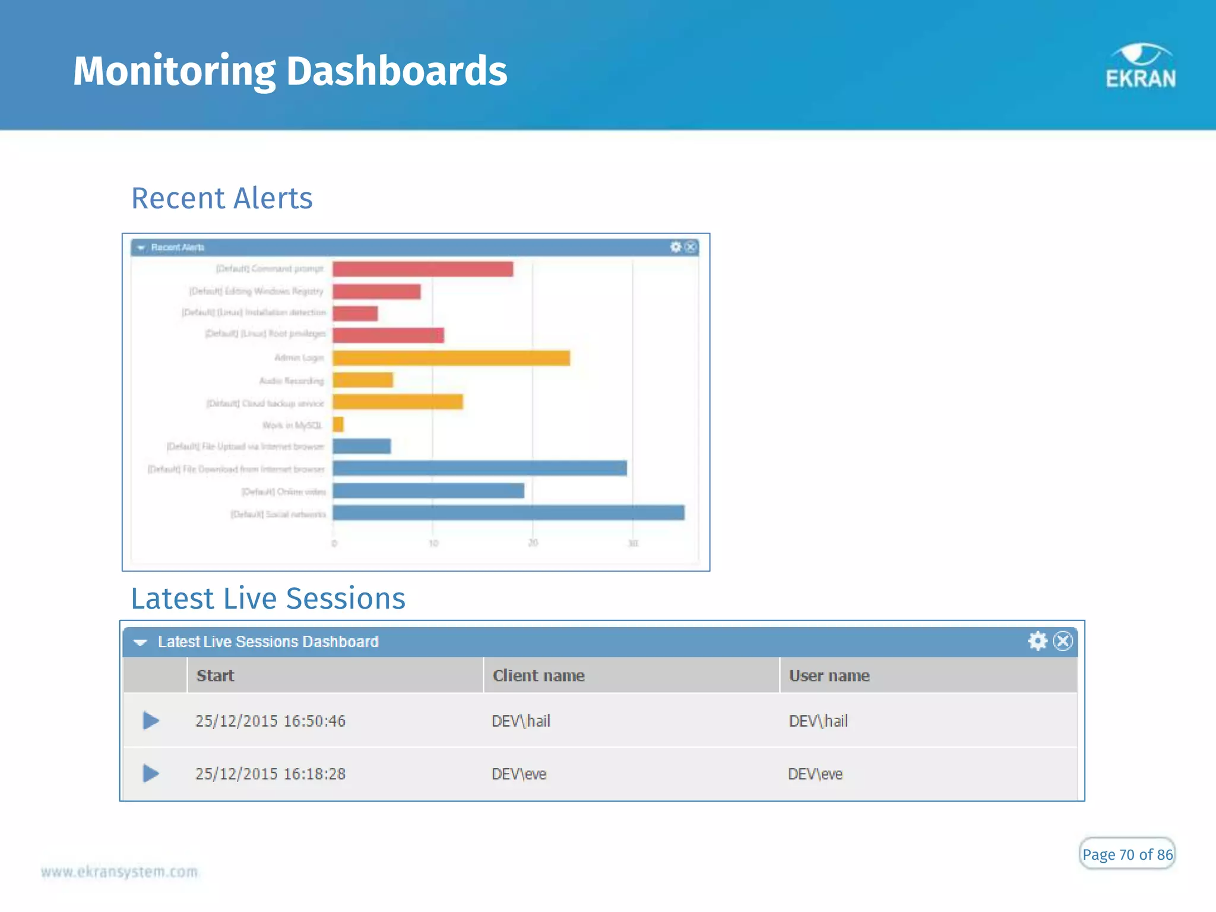Click the small Work in MySQL bar

click(338, 425)
